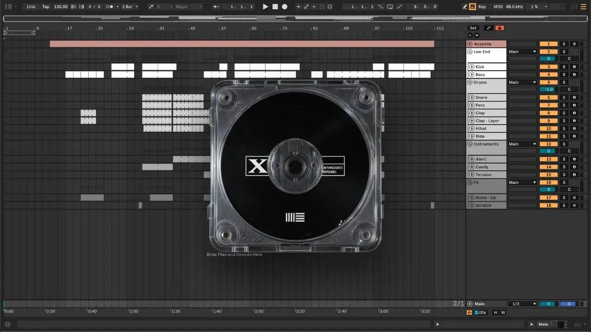Image resolution: width=591 pixels, height=332 pixels.
Task: Toggle the arrangement loop switch
Action: tap(390, 7)
